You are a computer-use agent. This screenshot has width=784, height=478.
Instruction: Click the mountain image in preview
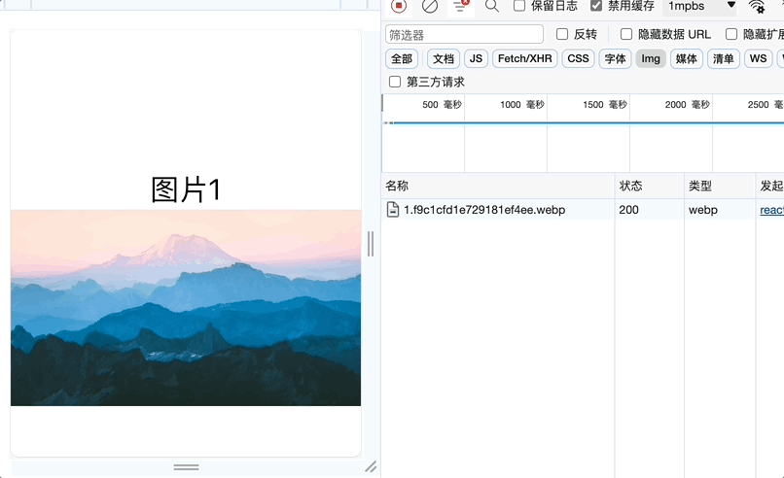[186, 308]
